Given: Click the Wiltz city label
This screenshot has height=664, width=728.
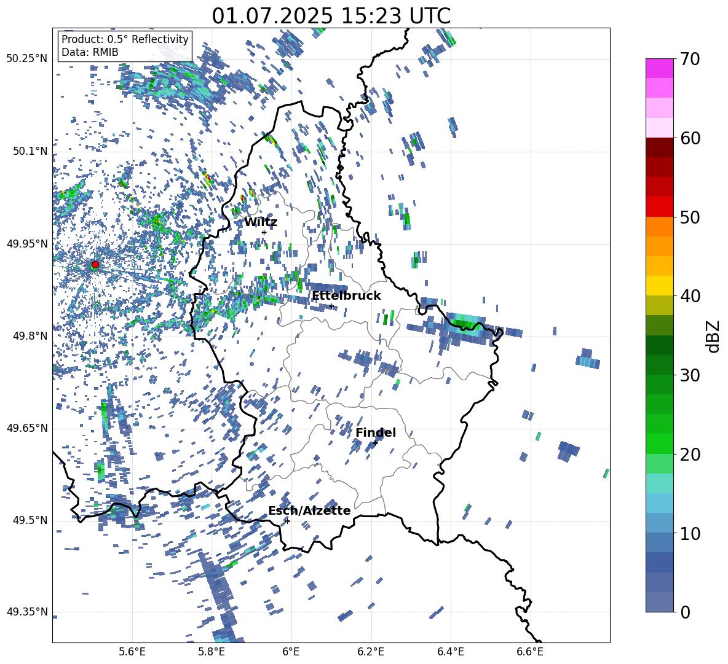Looking at the screenshot, I should (261, 222).
